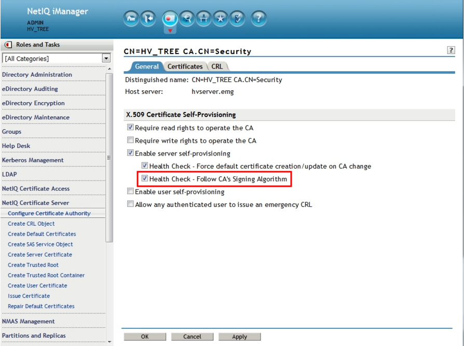464x346 pixels.
Task: Go to the iManager Home icon
Action: (x=131, y=19)
